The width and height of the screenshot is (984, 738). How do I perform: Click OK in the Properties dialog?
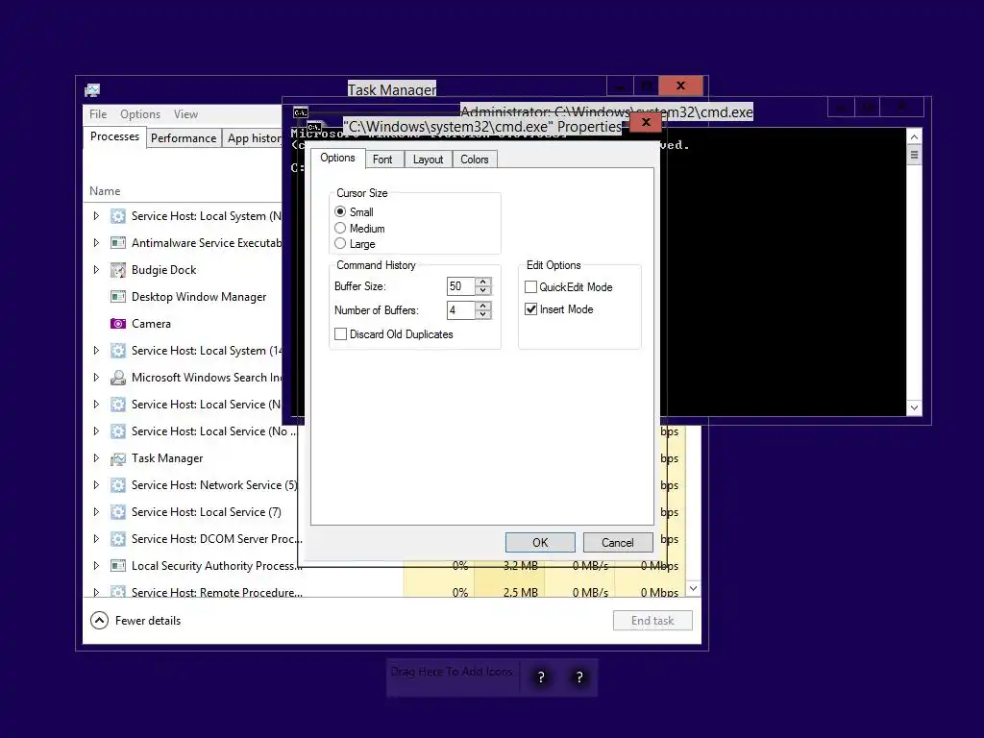(540, 543)
